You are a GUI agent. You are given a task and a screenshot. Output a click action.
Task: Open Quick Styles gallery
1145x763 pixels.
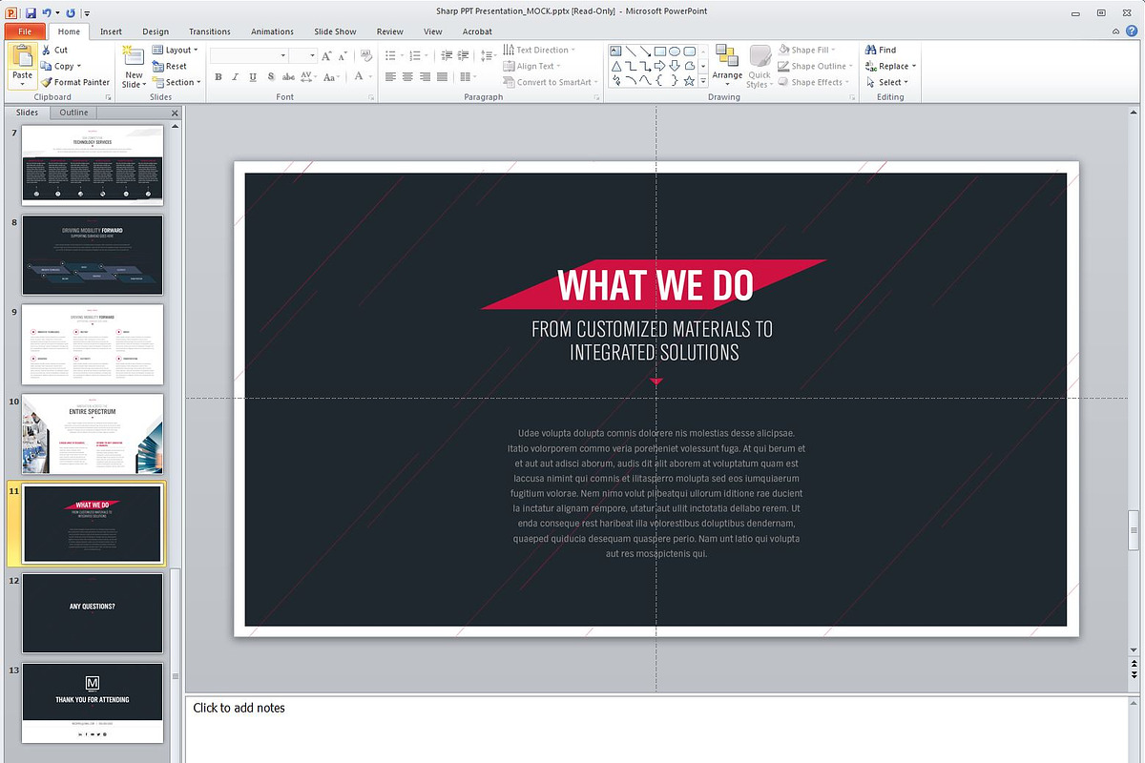click(x=760, y=65)
